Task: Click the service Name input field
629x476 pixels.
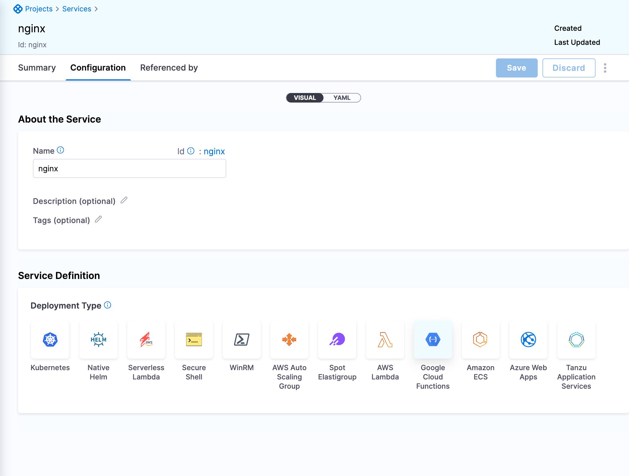Action: [x=129, y=169]
